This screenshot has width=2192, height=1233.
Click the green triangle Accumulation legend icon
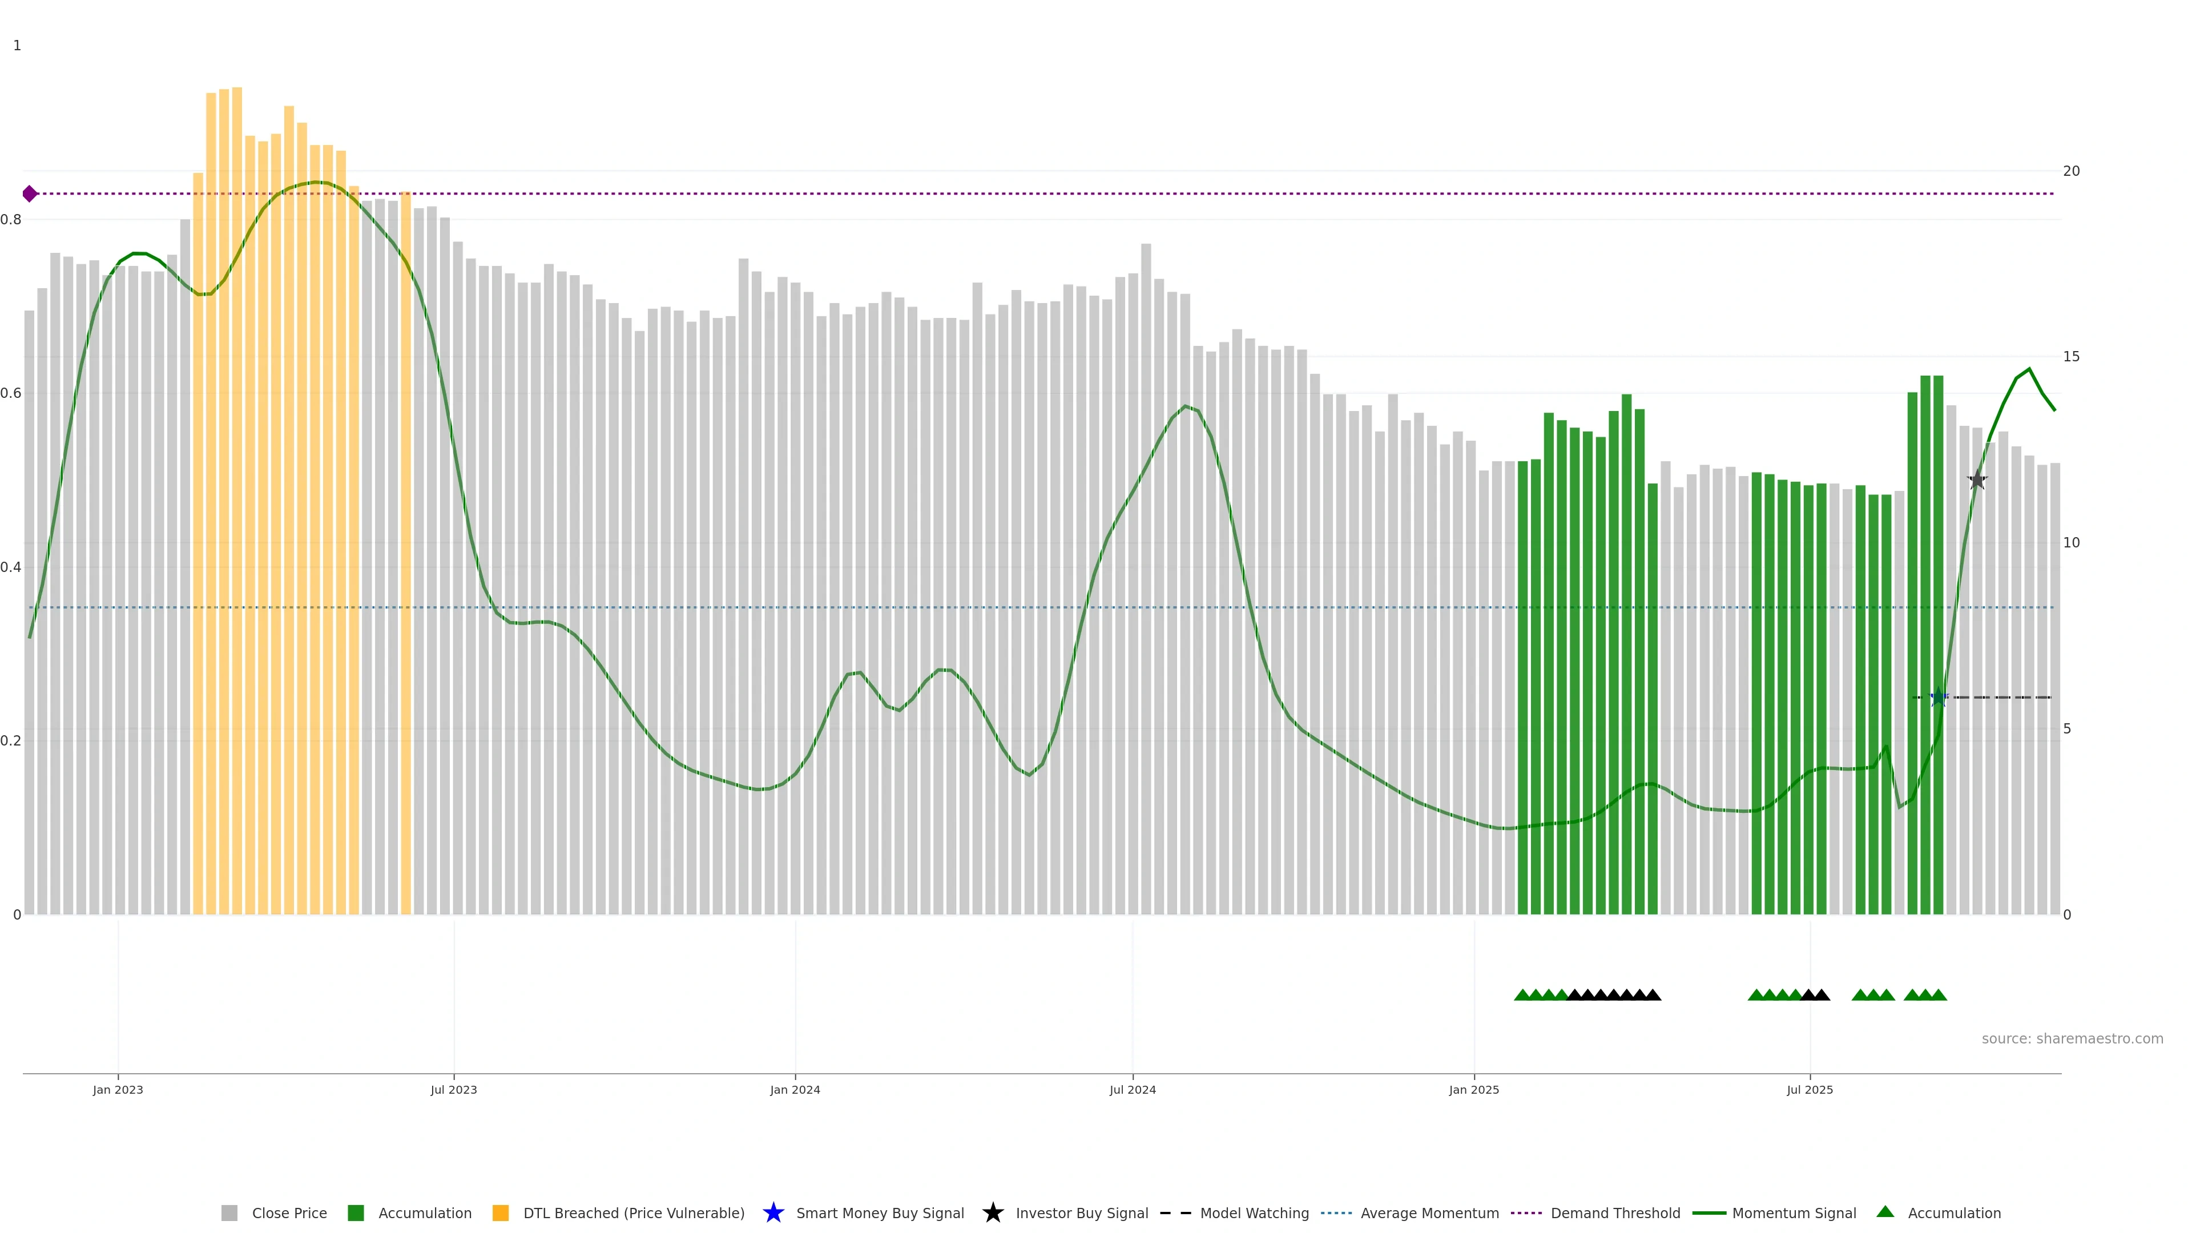(x=1885, y=1212)
